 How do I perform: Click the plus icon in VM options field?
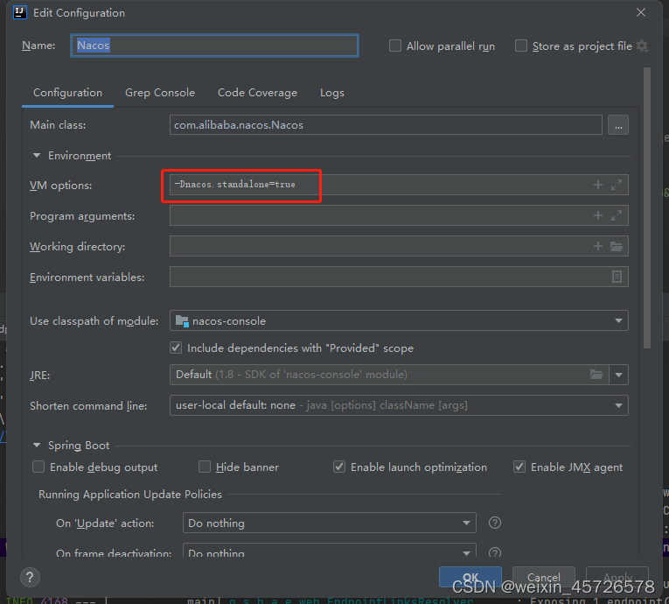coord(598,185)
